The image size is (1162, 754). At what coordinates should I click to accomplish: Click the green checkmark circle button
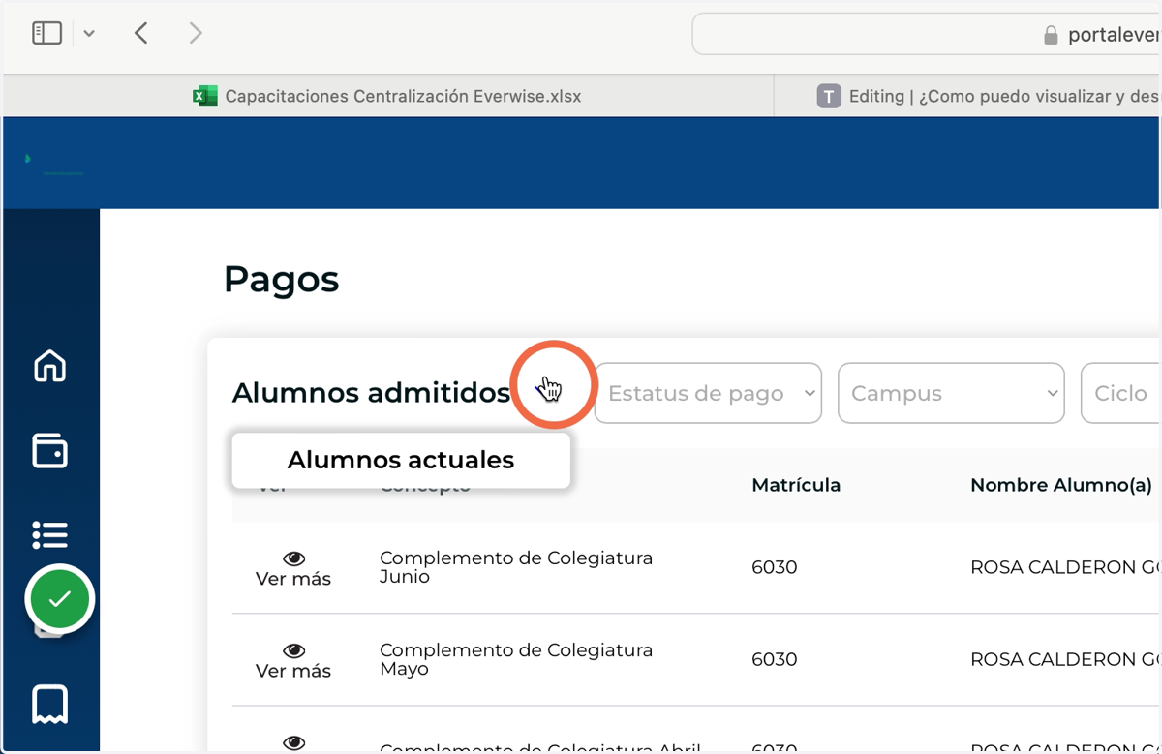tap(60, 600)
